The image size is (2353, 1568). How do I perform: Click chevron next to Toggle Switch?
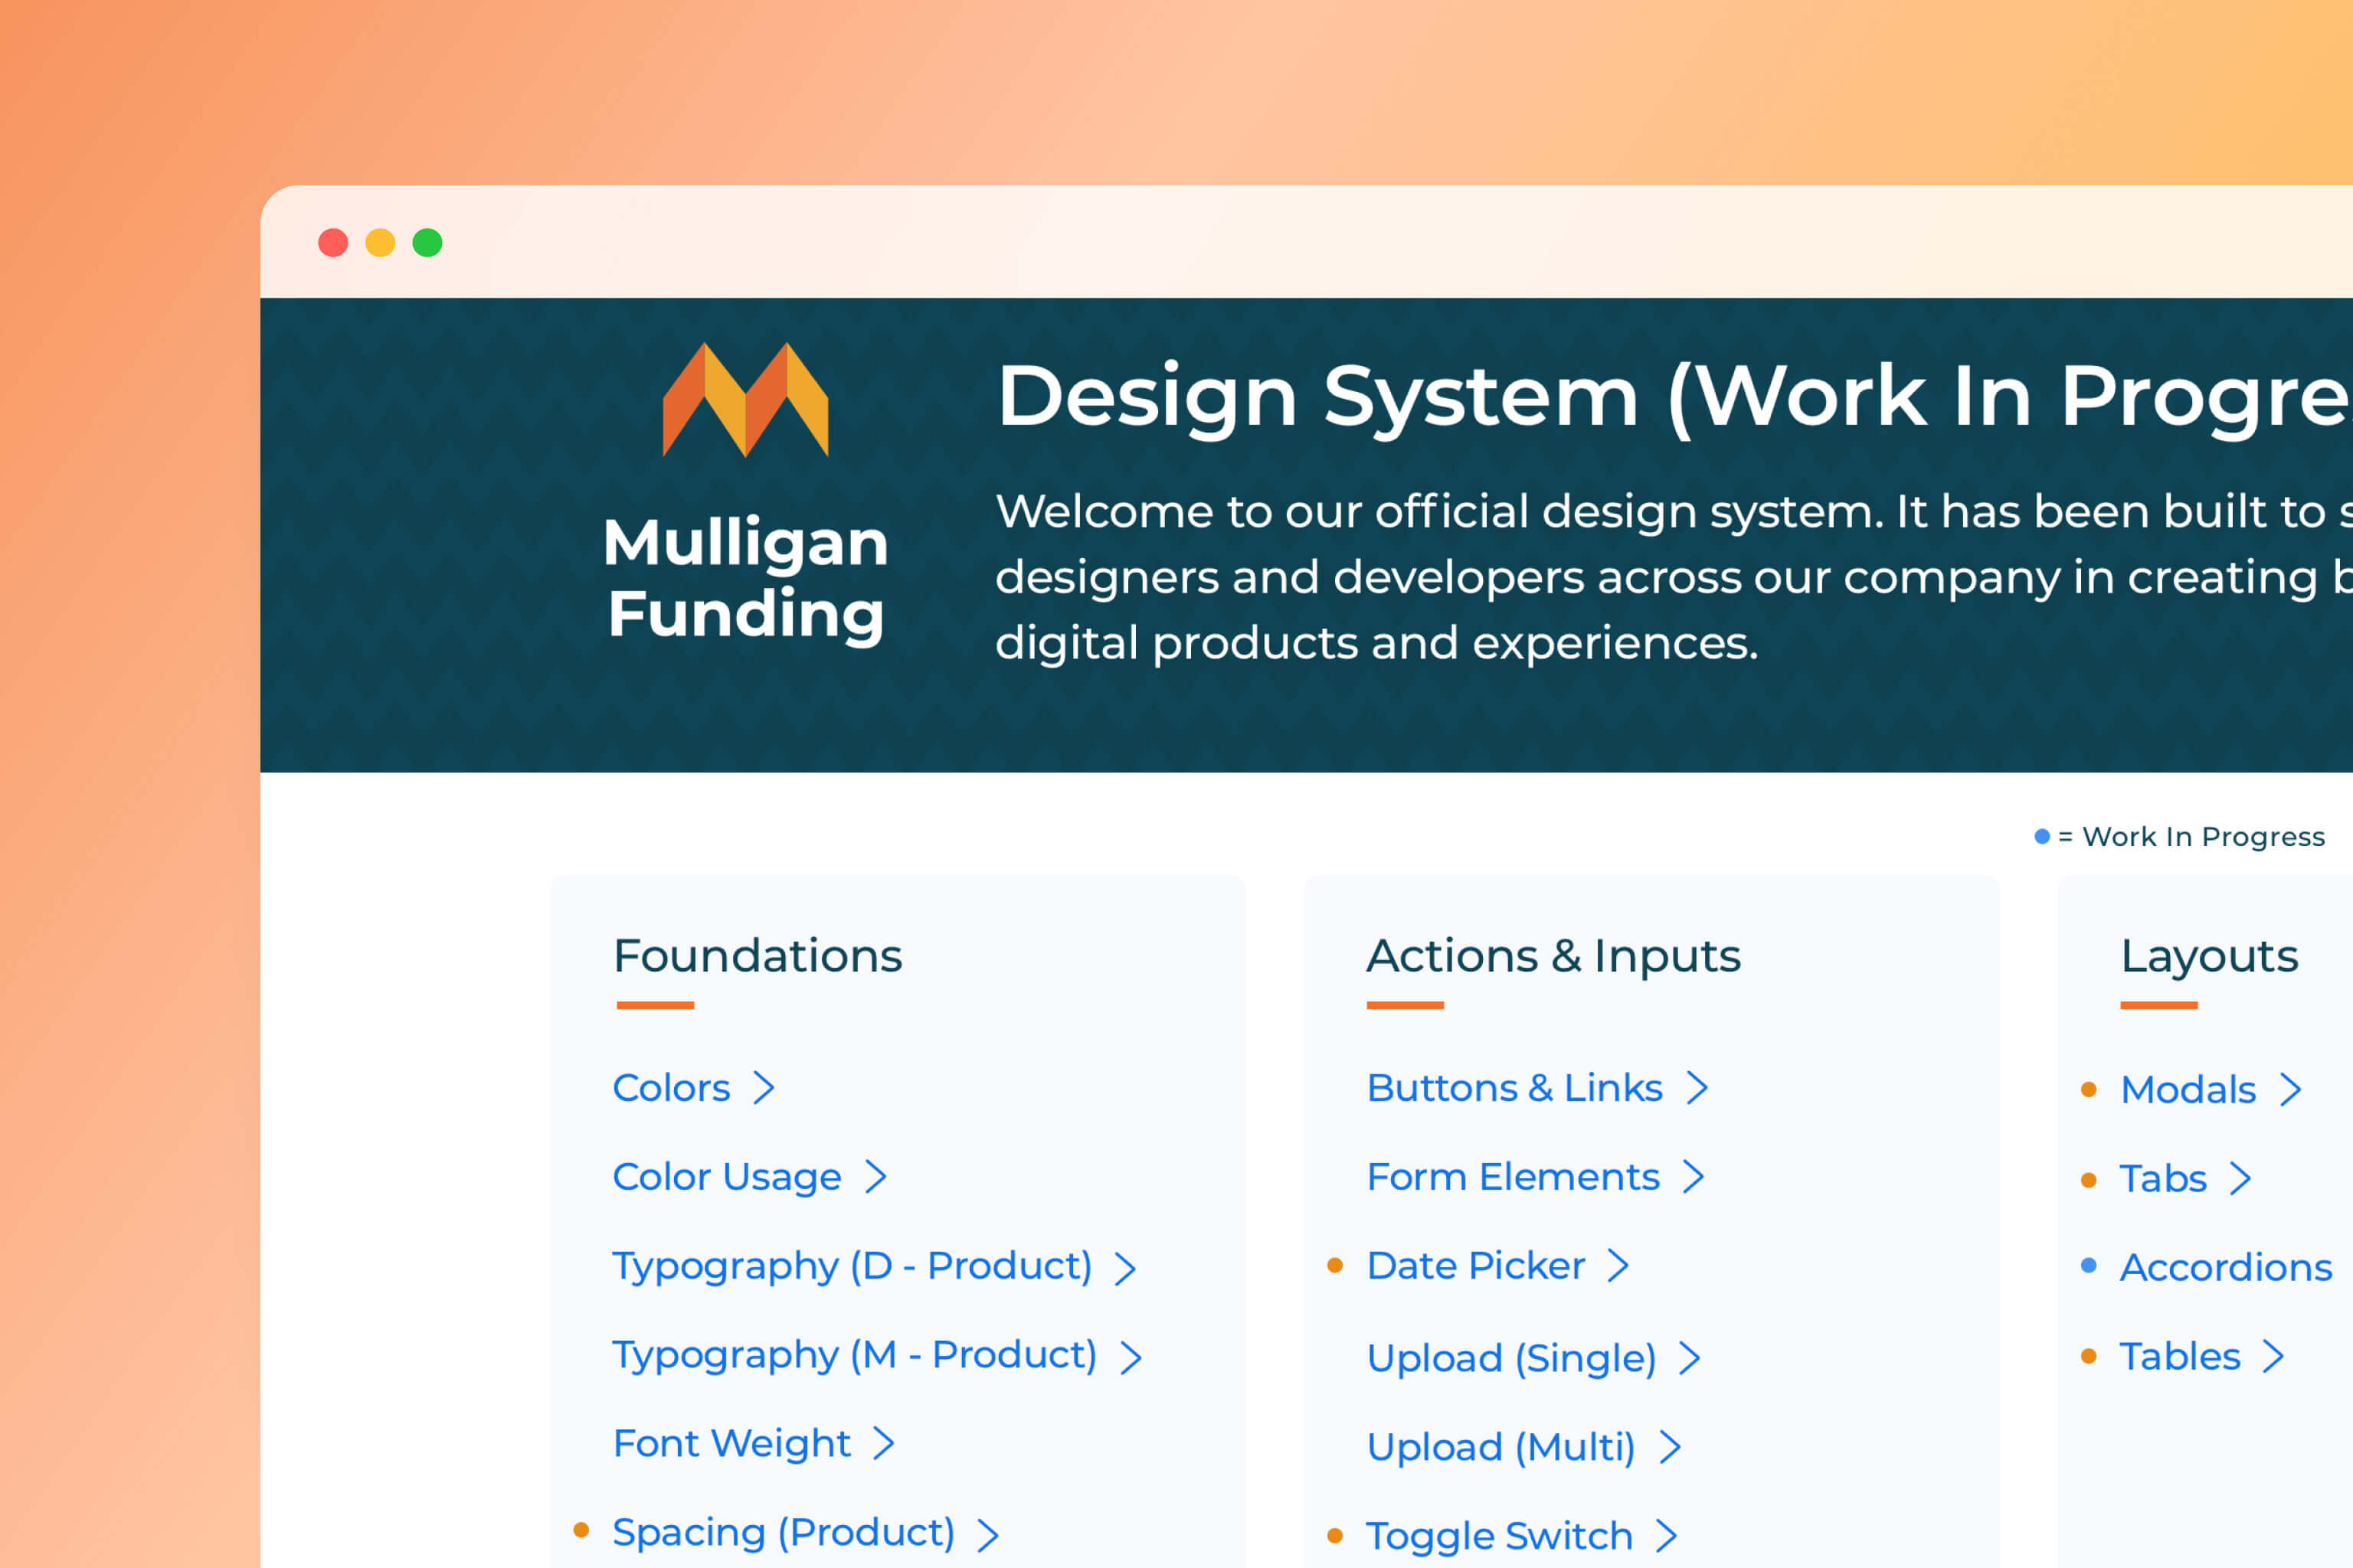pos(1666,1536)
